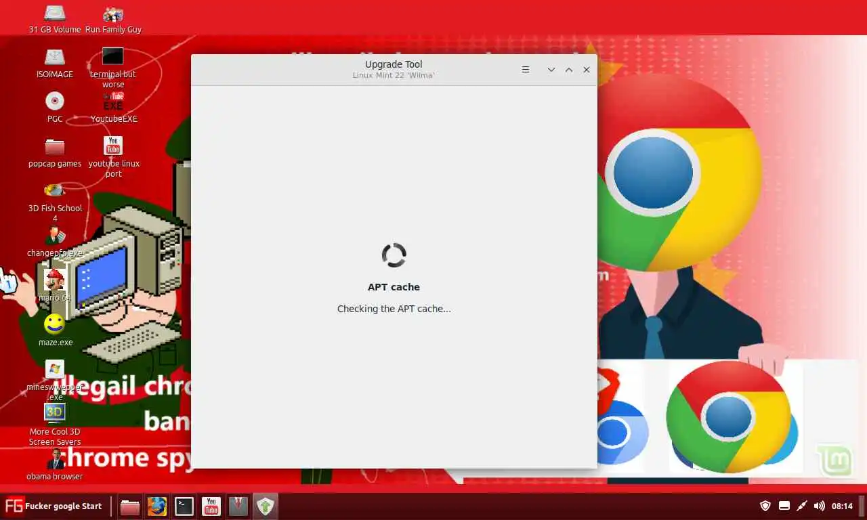
Task: Click the show desktop panel edge button
Action: coord(862,506)
